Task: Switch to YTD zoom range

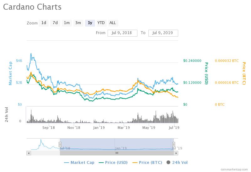Action: pyautogui.click(x=101, y=23)
